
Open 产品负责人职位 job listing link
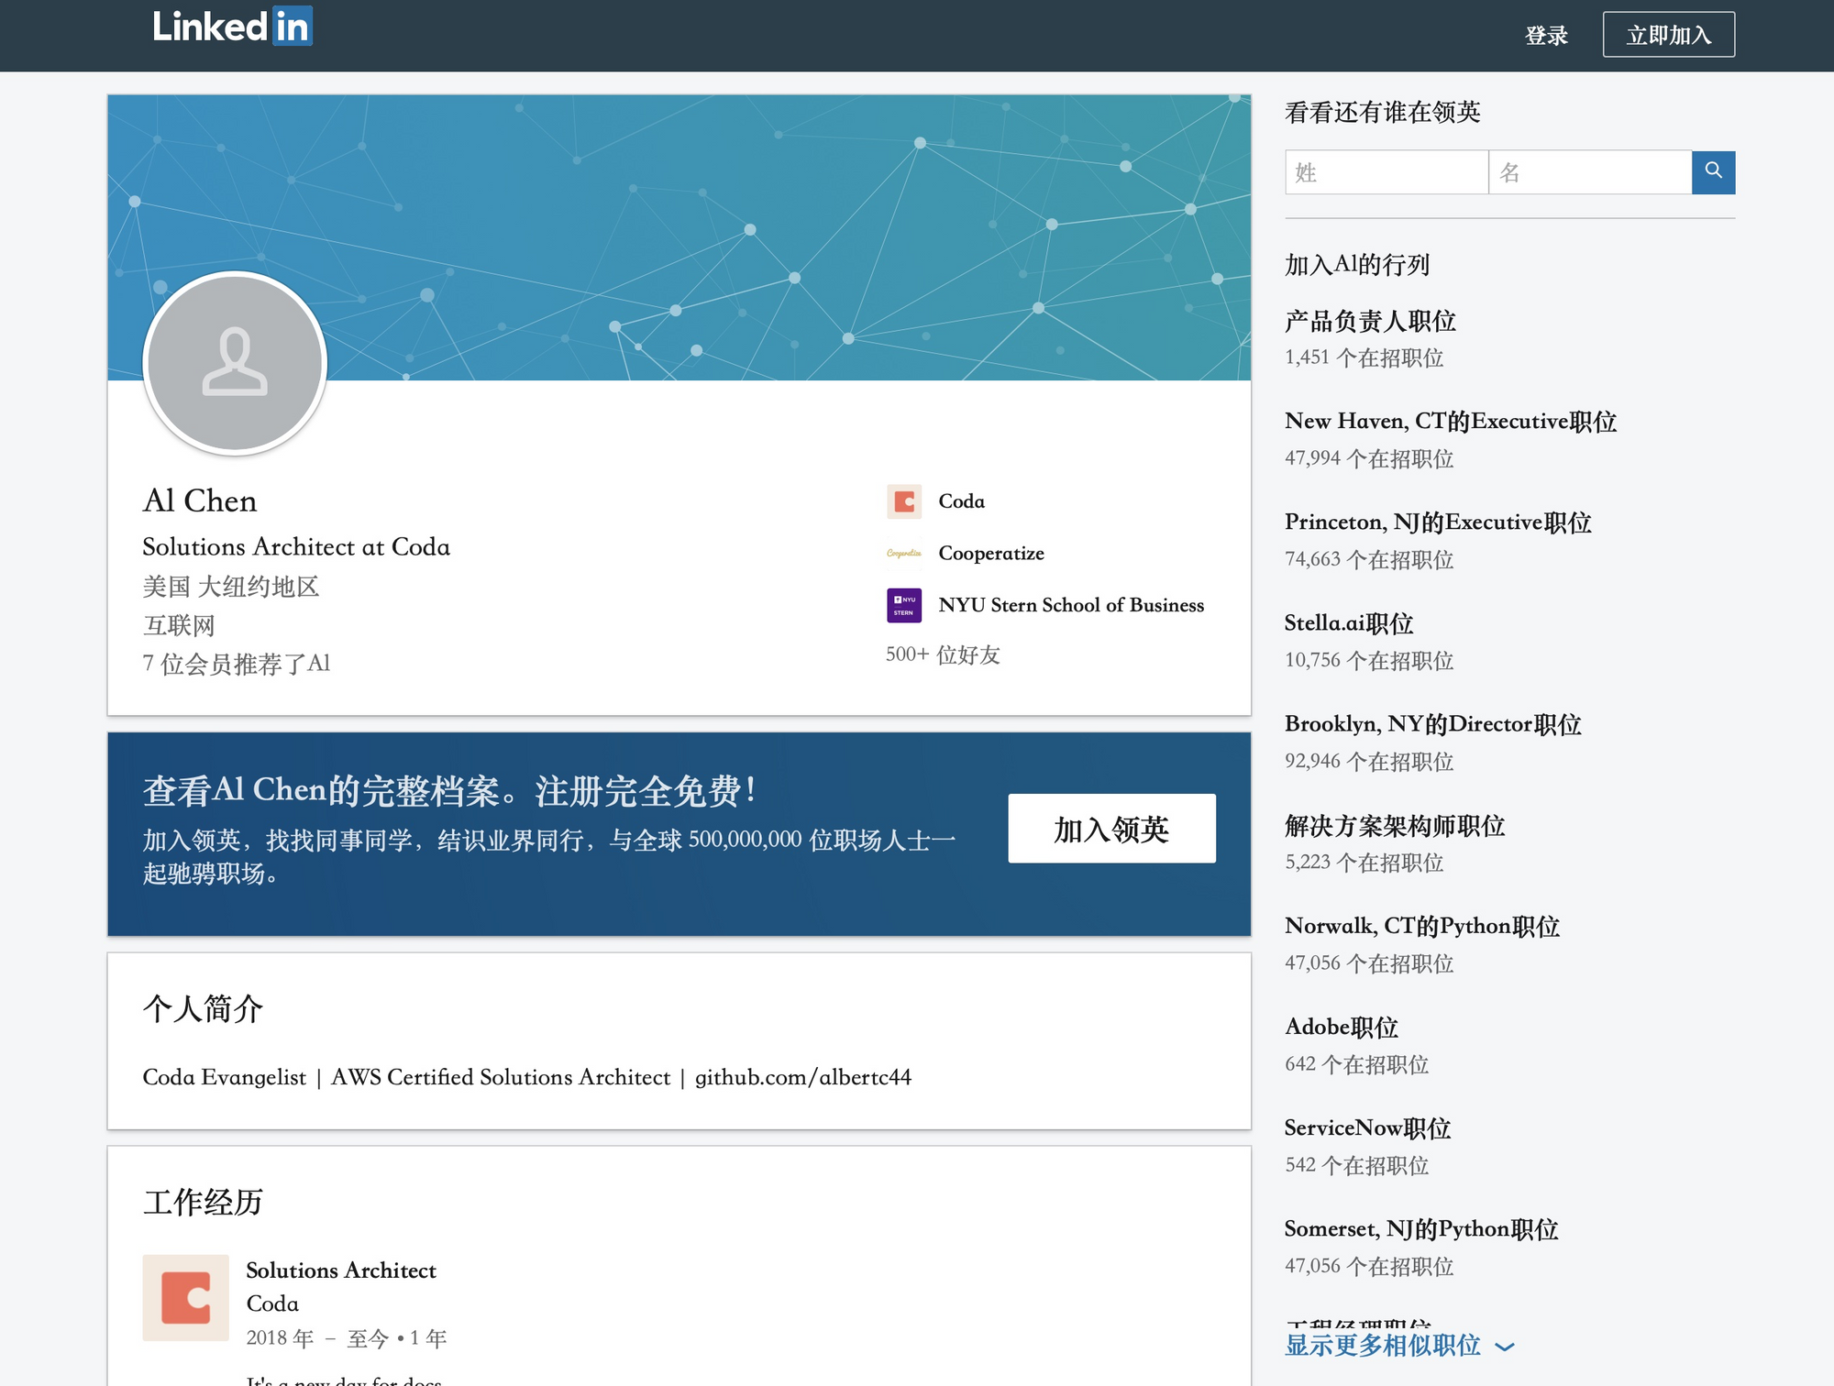click(1370, 321)
